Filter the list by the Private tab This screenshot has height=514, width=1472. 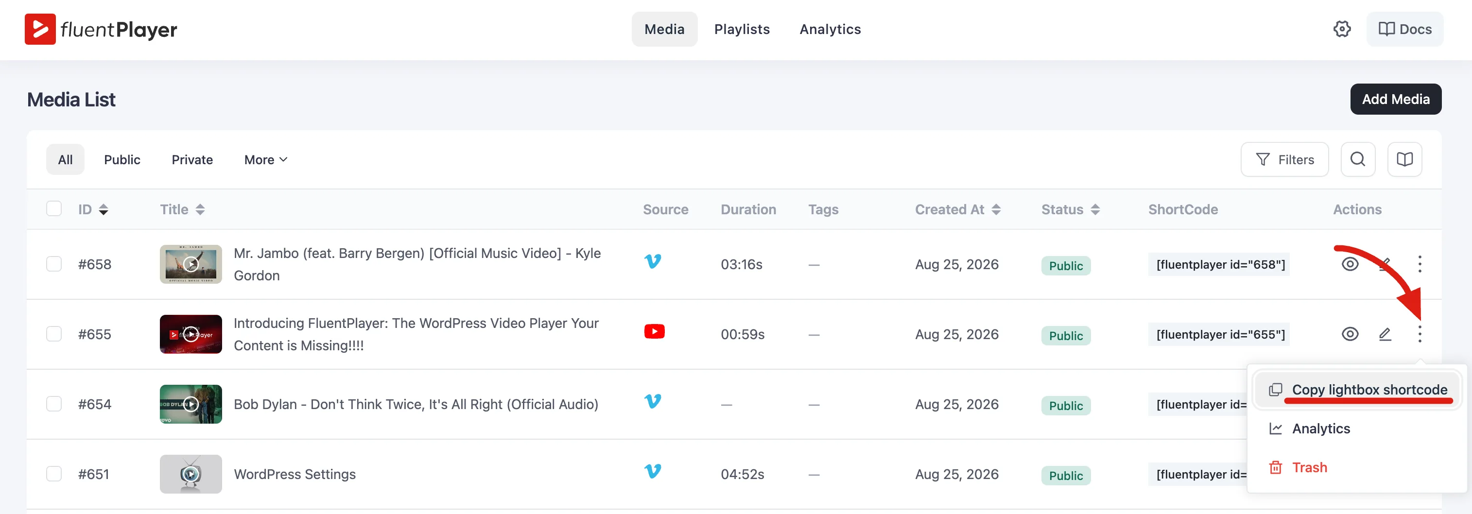point(192,160)
